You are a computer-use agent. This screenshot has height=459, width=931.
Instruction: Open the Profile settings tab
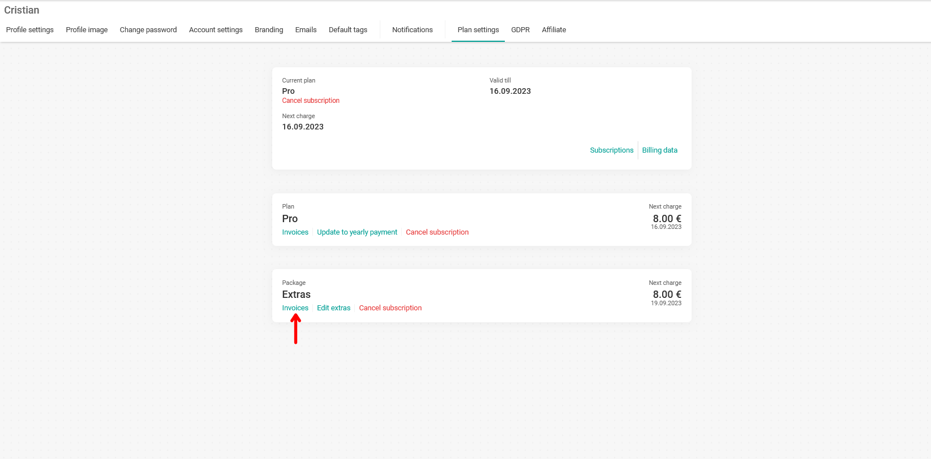click(x=30, y=30)
